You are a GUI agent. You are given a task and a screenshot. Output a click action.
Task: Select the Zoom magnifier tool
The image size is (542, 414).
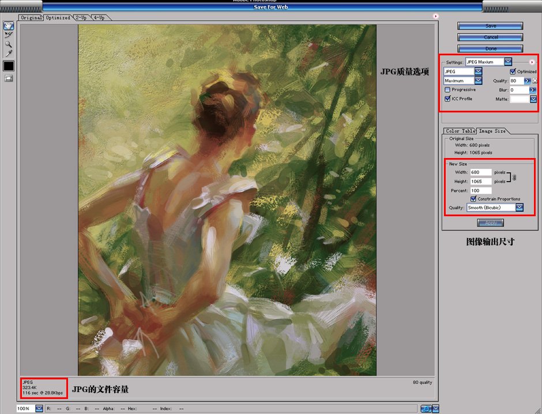coord(8,44)
